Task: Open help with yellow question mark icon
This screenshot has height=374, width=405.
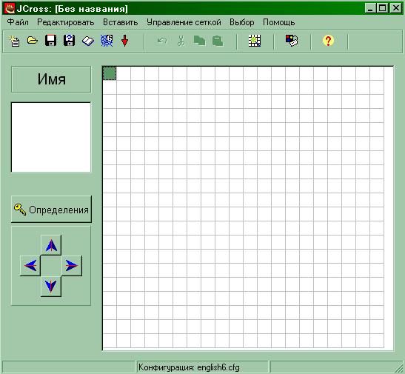Action: (328, 41)
